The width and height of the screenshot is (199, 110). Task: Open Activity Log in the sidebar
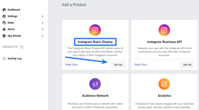[15, 59]
